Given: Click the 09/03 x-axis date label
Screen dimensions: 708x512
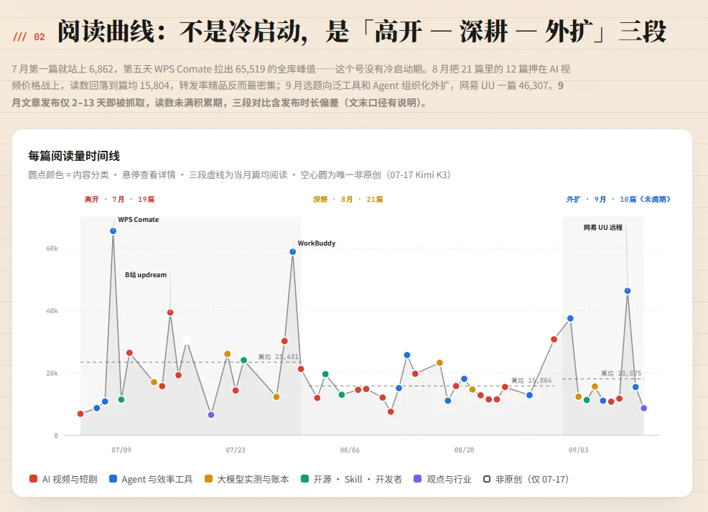Looking at the screenshot, I should click(579, 450).
